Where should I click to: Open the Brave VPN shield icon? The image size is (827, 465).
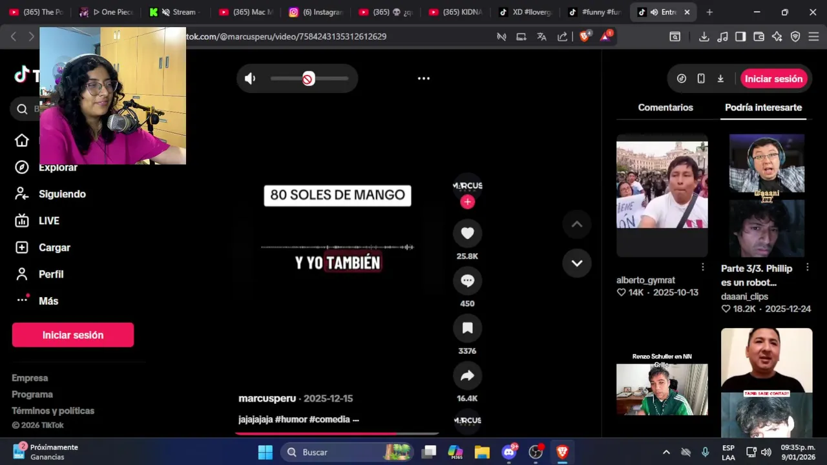[x=795, y=37]
